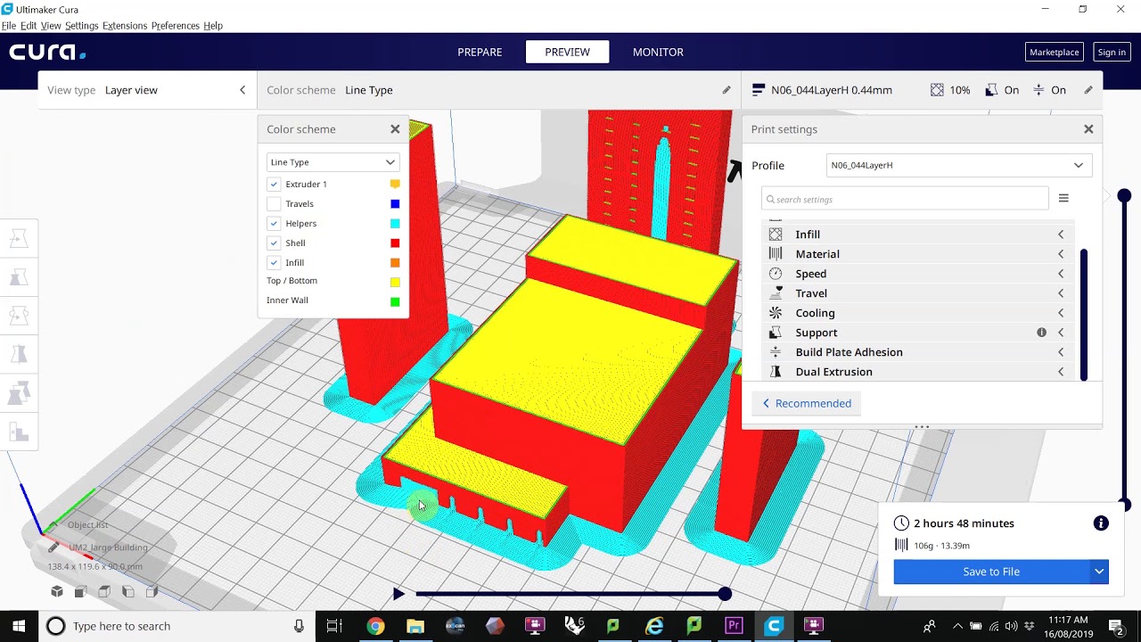Go back to Recommended settings
The width and height of the screenshot is (1141, 642).
tap(807, 403)
